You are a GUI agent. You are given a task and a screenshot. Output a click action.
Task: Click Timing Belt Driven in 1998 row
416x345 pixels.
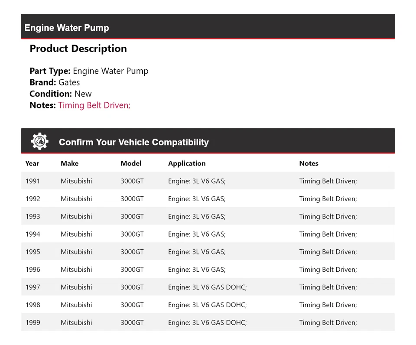coord(328,305)
